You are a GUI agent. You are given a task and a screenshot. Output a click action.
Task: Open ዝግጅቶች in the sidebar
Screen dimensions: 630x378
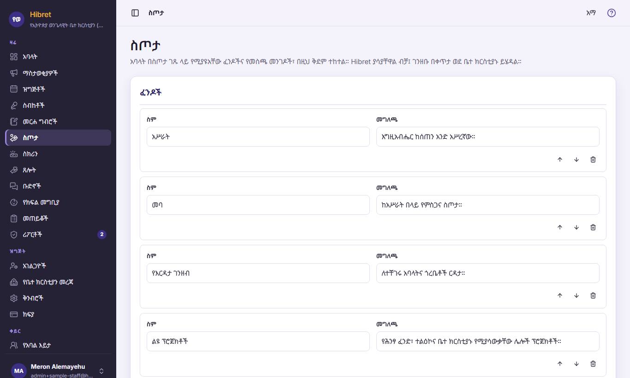(x=58, y=89)
